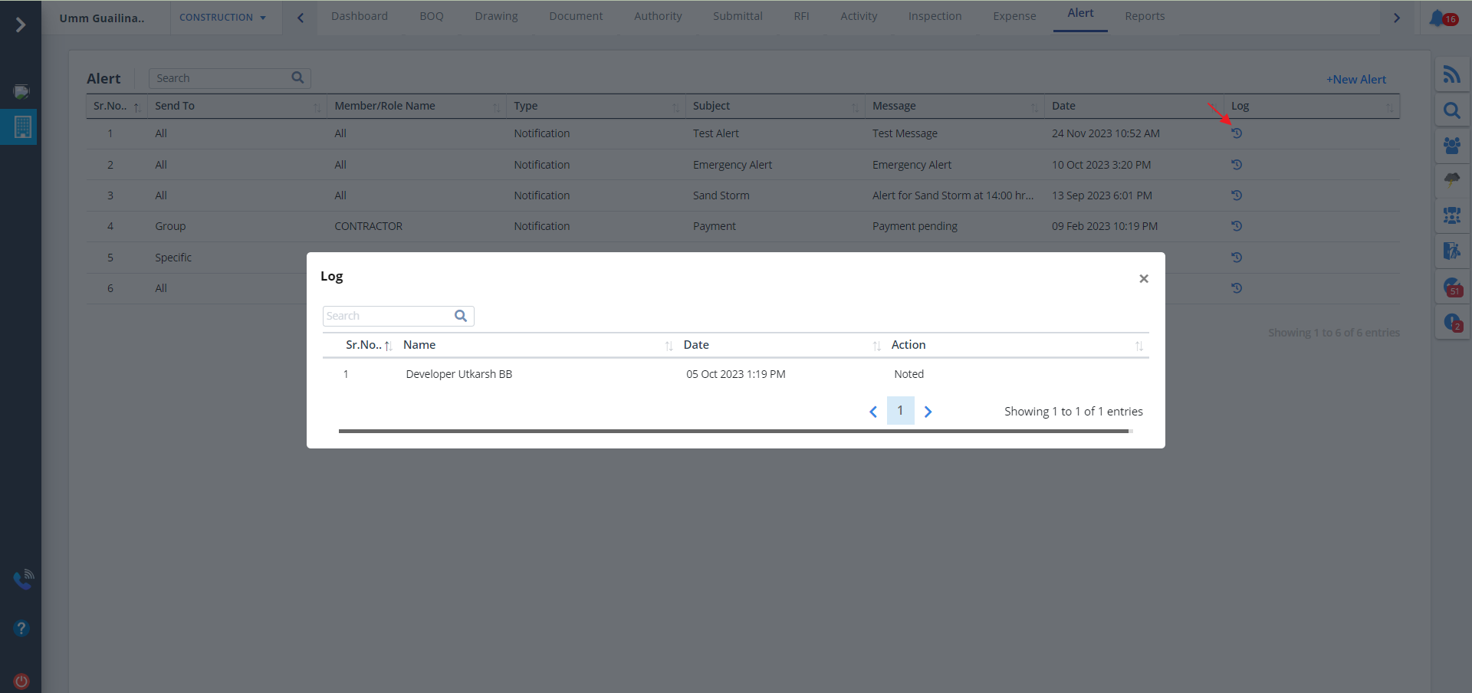Click the notification bell icon
This screenshot has width=1472, height=693.
click(x=1437, y=18)
